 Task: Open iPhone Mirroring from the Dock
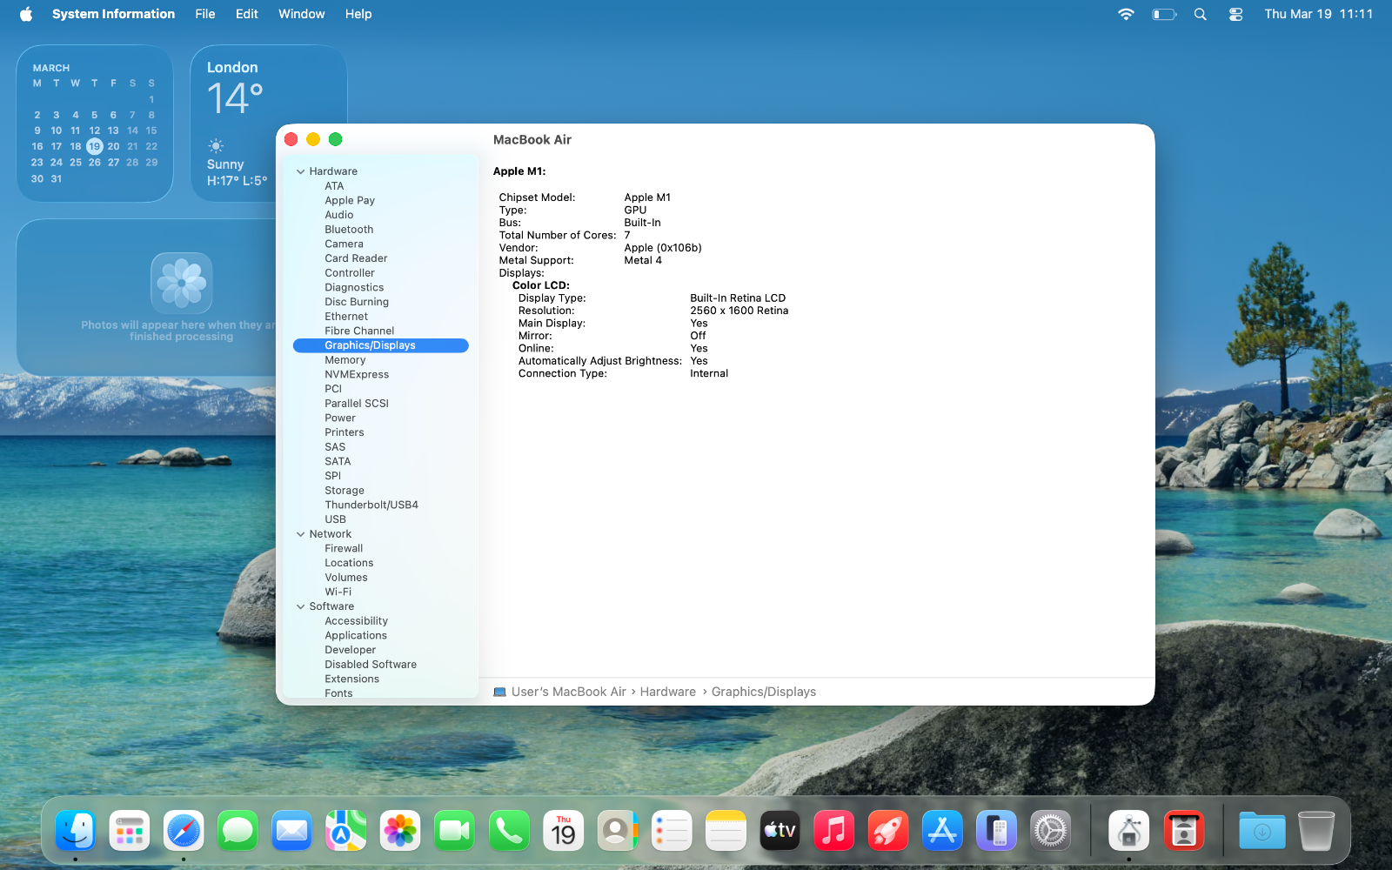(996, 832)
